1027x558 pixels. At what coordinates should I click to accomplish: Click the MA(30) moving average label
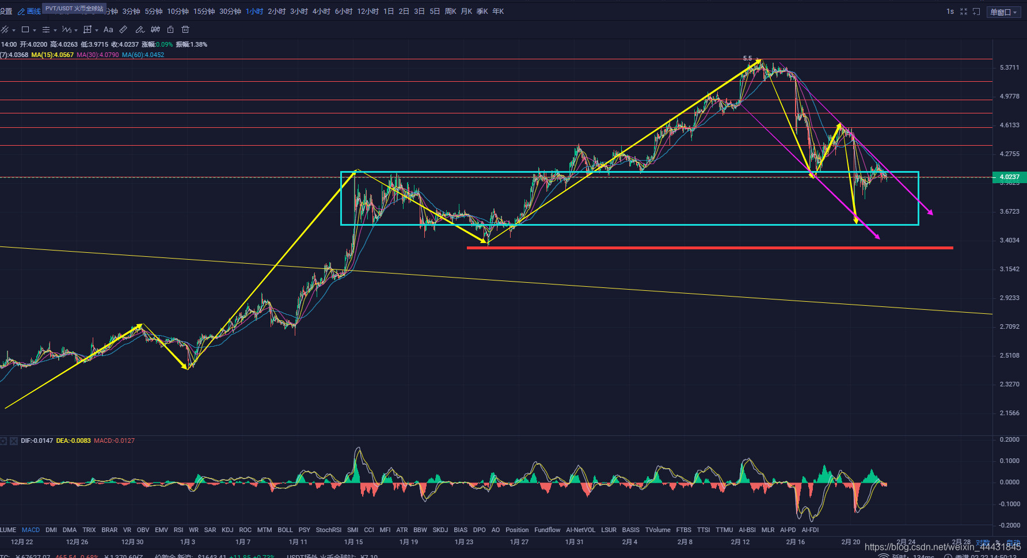(98, 55)
